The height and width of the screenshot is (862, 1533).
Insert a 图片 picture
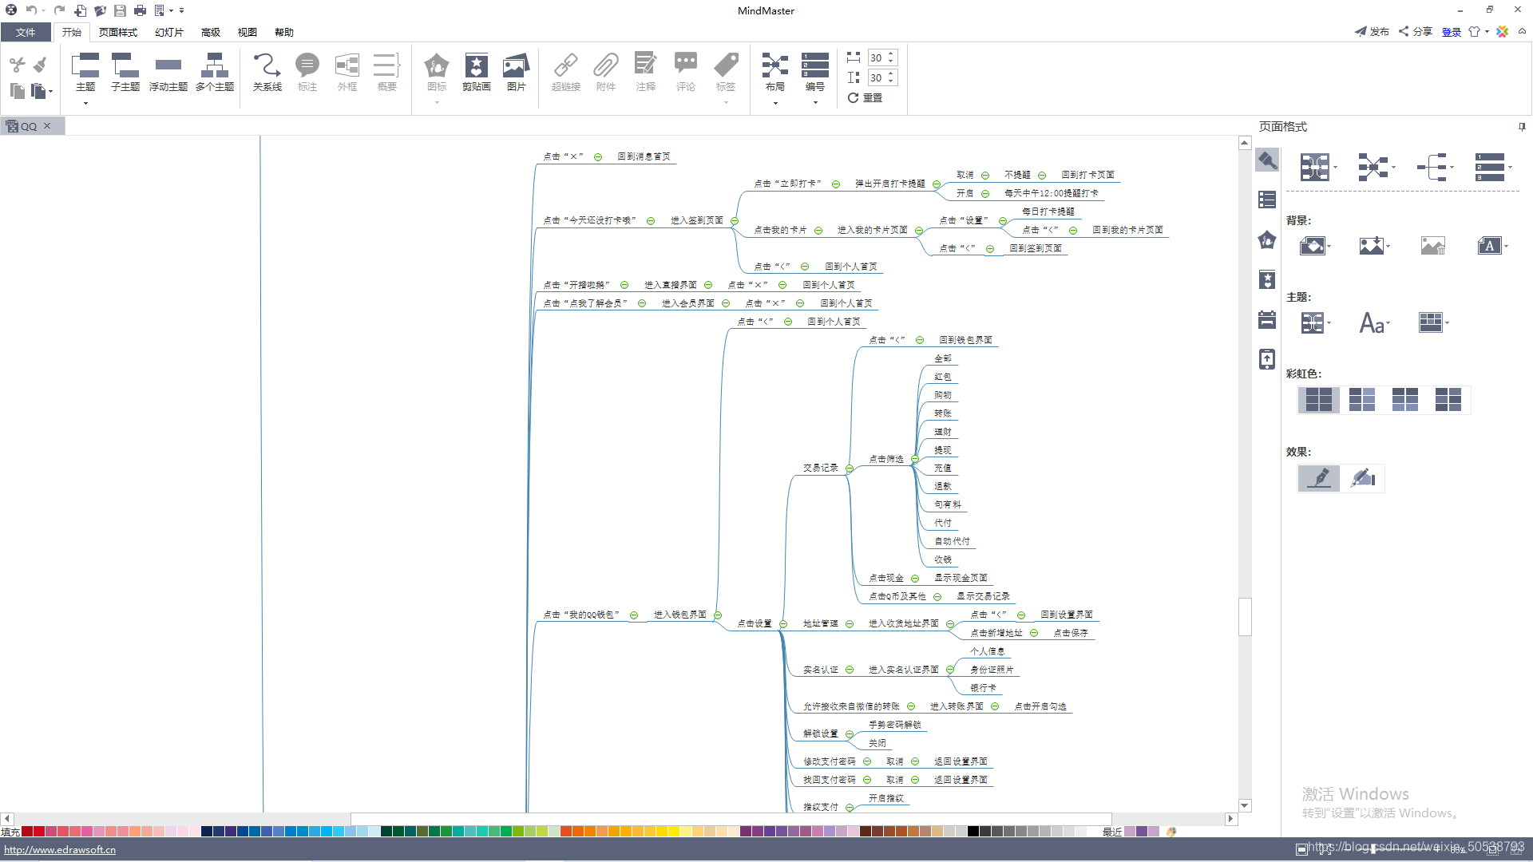517,72
